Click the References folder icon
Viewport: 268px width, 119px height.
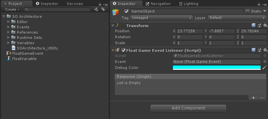click(14, 32)
